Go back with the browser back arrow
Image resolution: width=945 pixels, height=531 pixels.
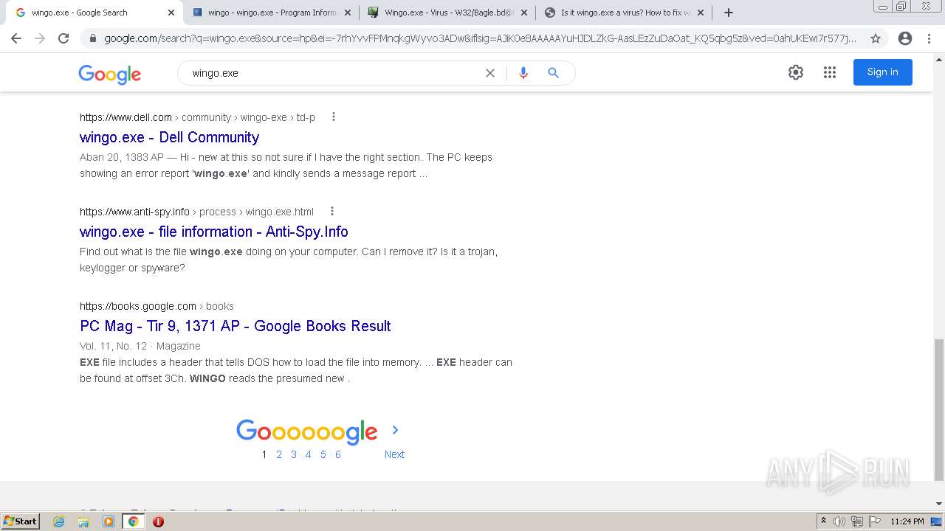tap(16, 38)
